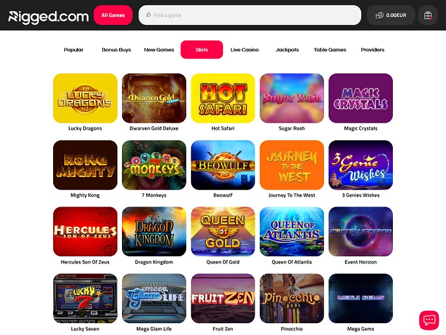446x335 pixels.
Task: Open the Bonus Buys tab
Action: 116,50
